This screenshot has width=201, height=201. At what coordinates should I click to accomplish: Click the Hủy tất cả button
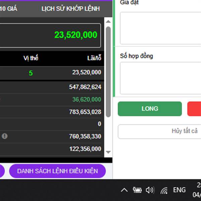pyautogui.click(x=159, y=132)
